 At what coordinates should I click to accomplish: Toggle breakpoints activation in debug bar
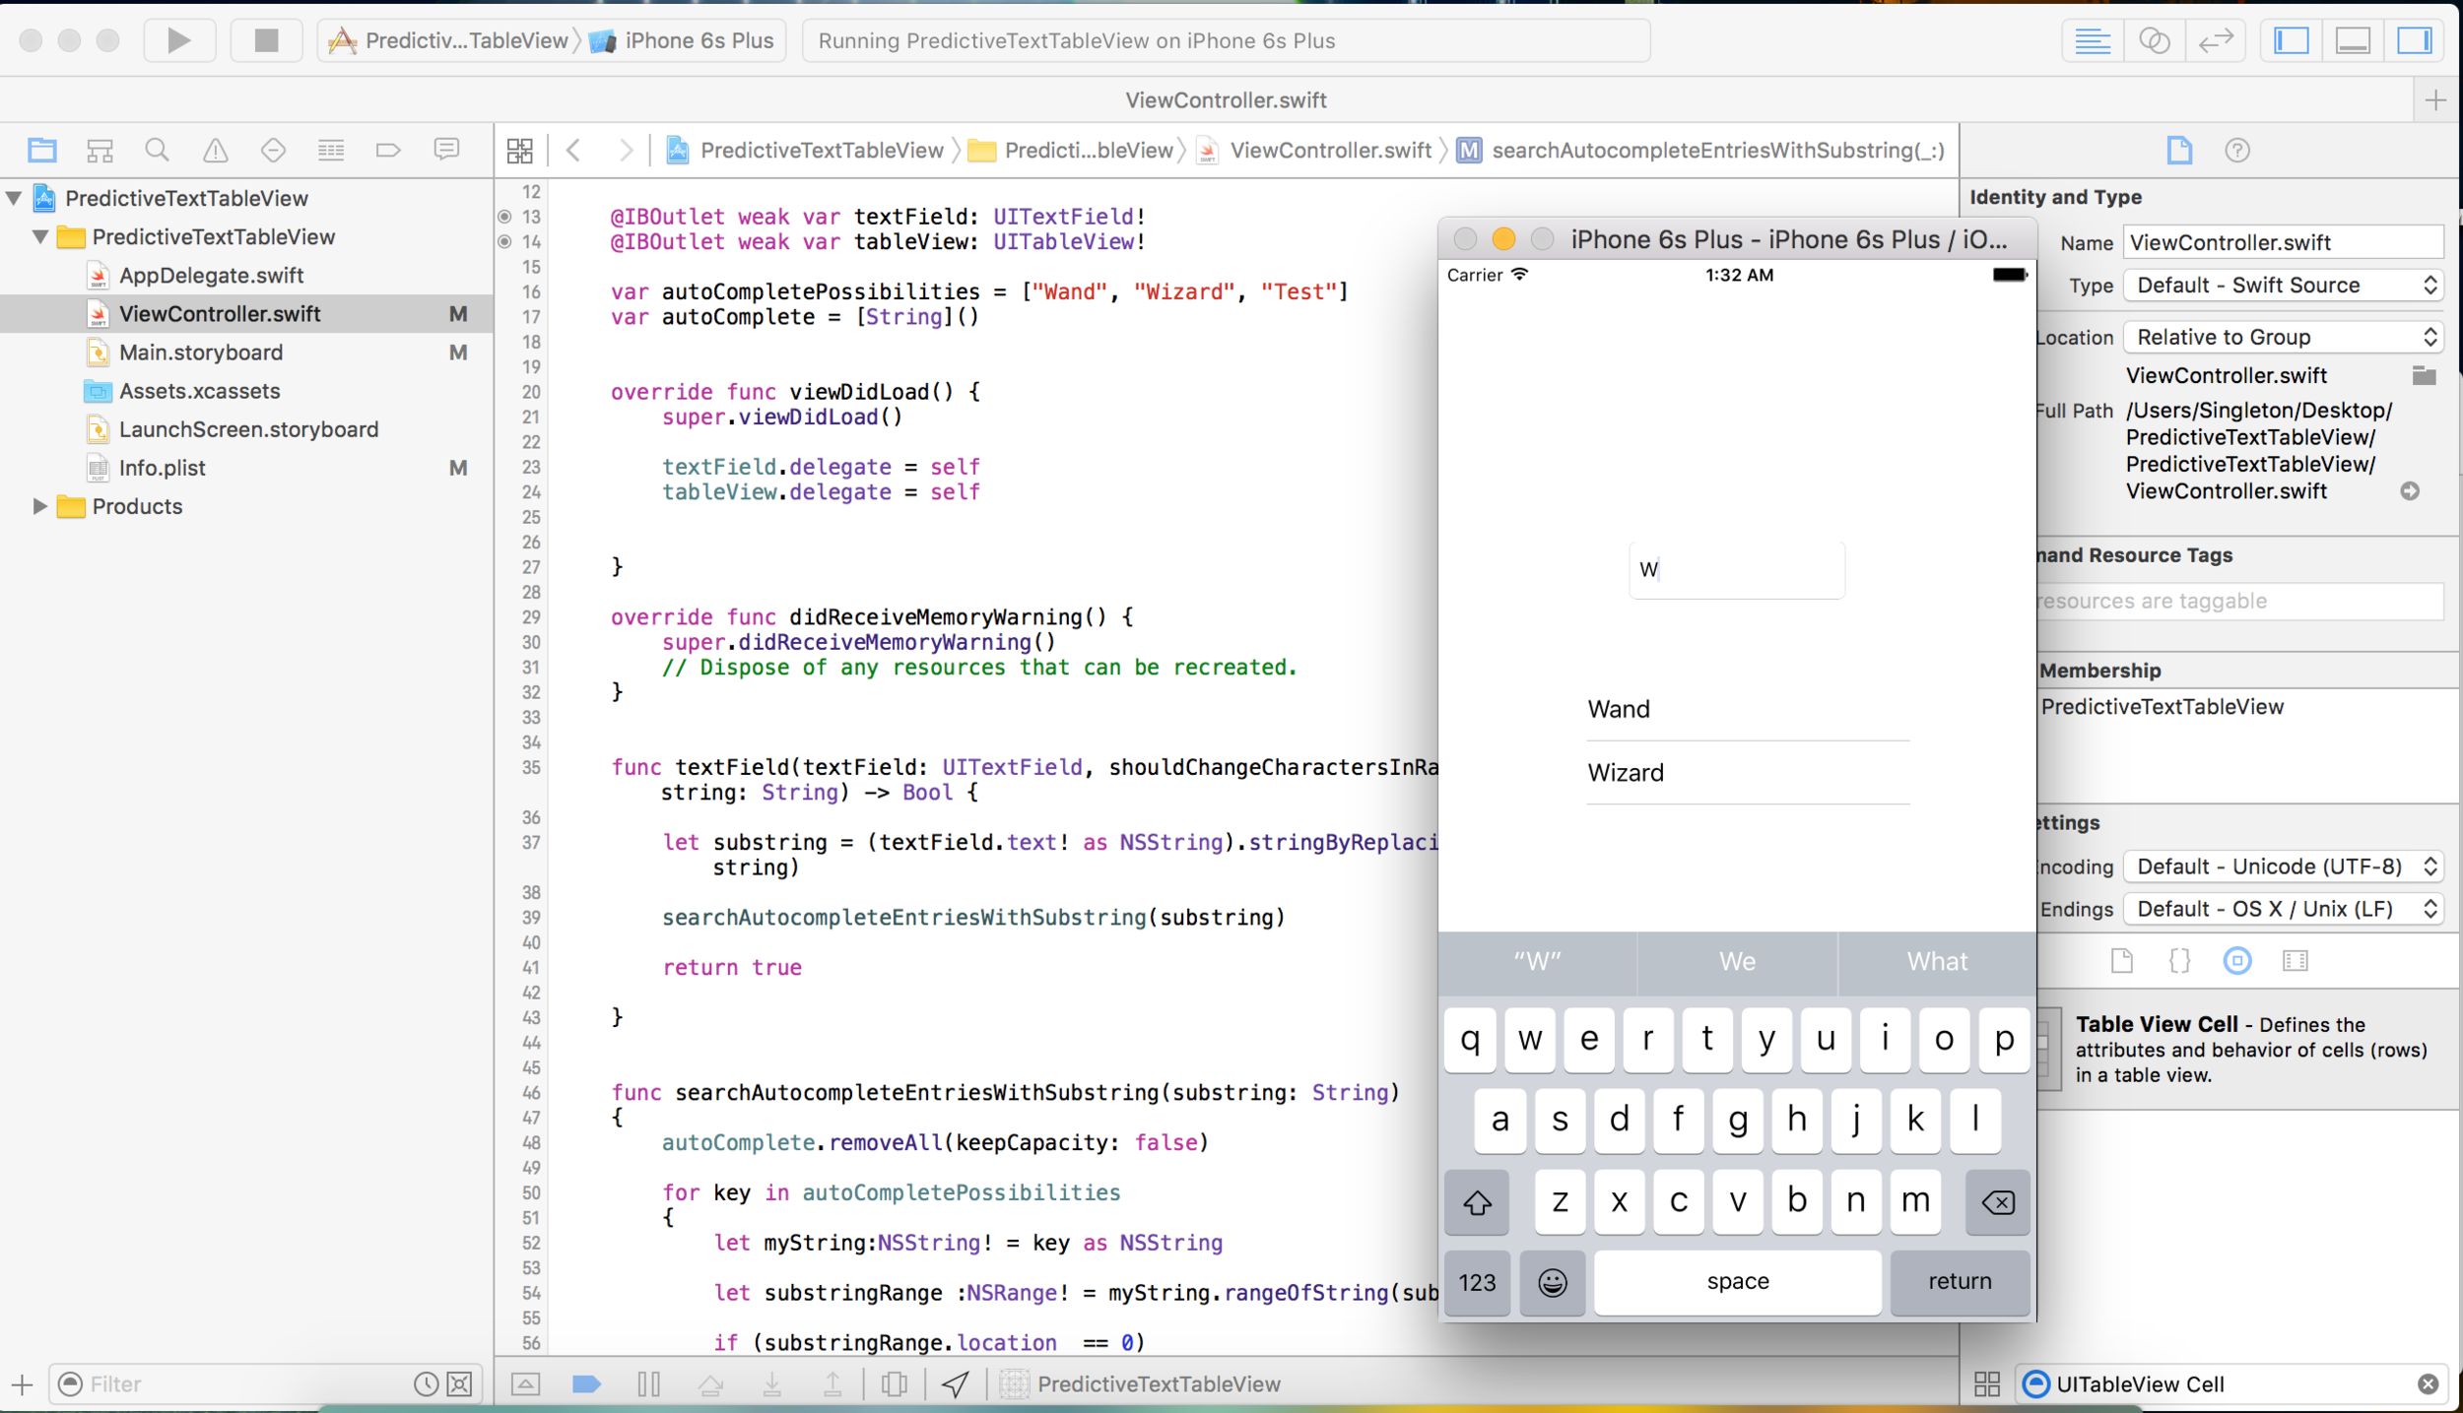click(x=586, y=1384)
